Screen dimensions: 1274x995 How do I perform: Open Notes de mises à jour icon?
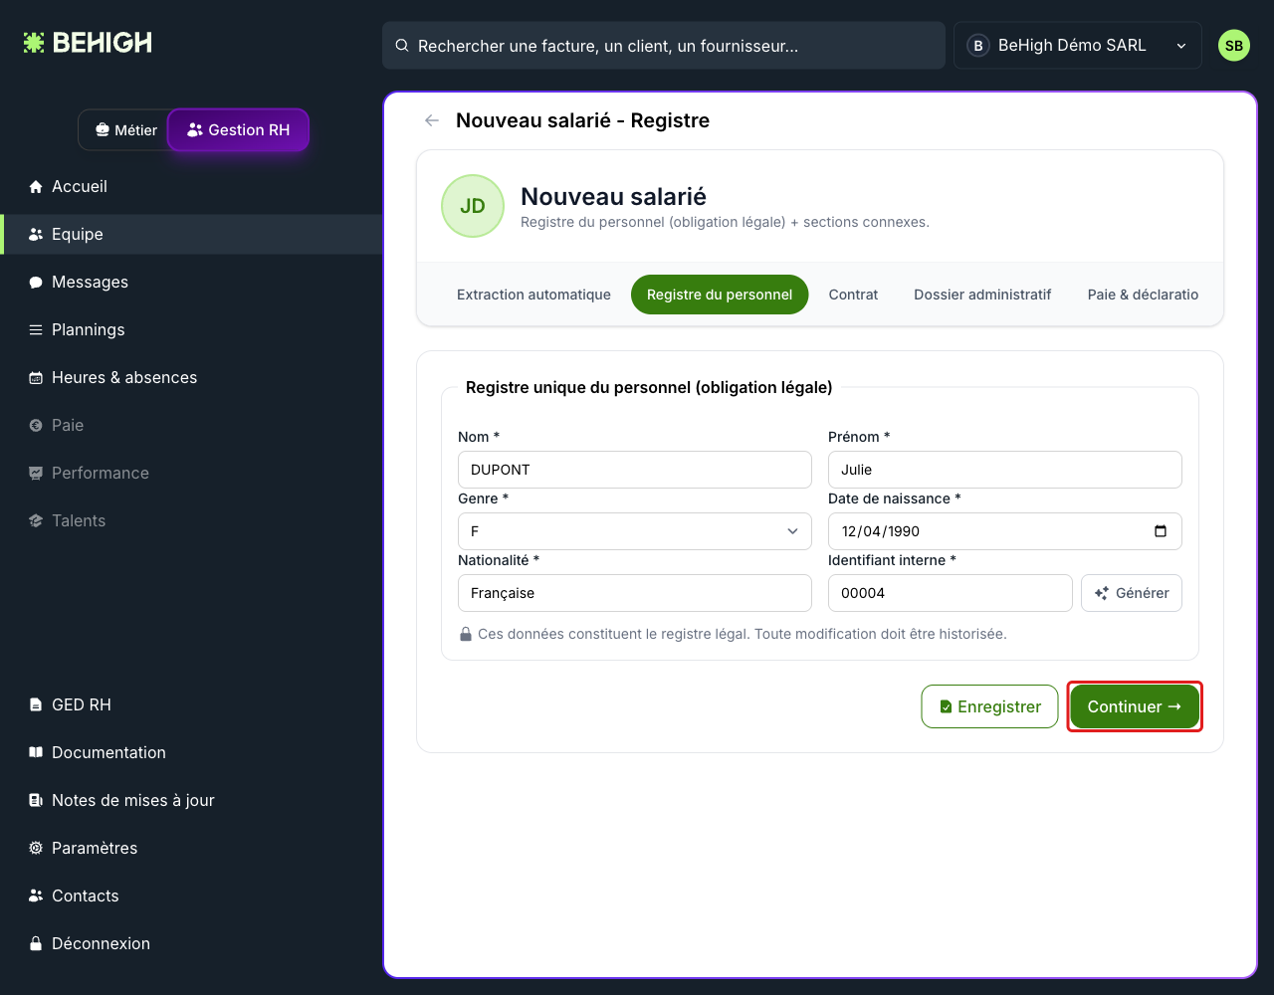click(x=36, y=800)
